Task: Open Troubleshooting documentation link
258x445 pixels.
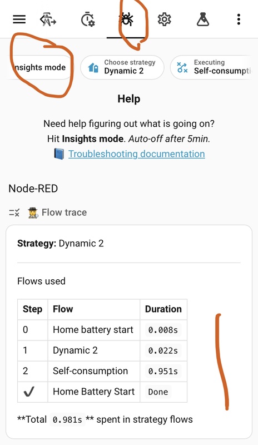Action: tap(137, 154)
